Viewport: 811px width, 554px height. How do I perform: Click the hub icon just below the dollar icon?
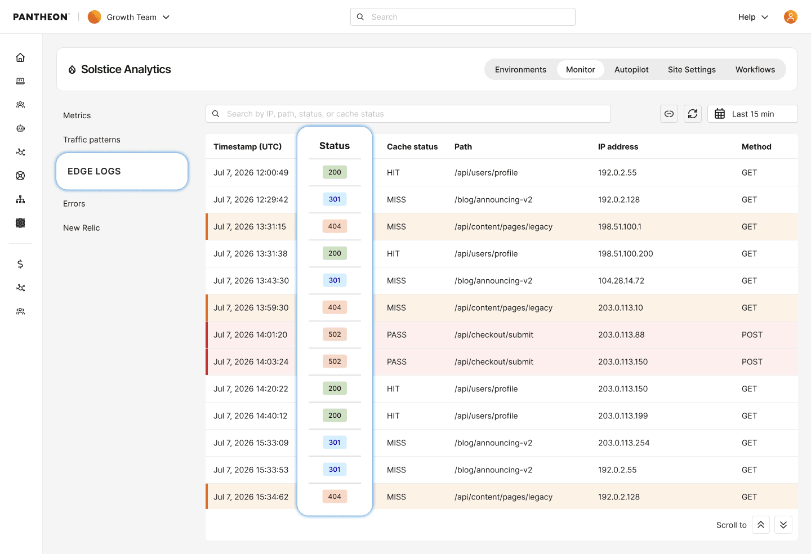tap(20, 288)
